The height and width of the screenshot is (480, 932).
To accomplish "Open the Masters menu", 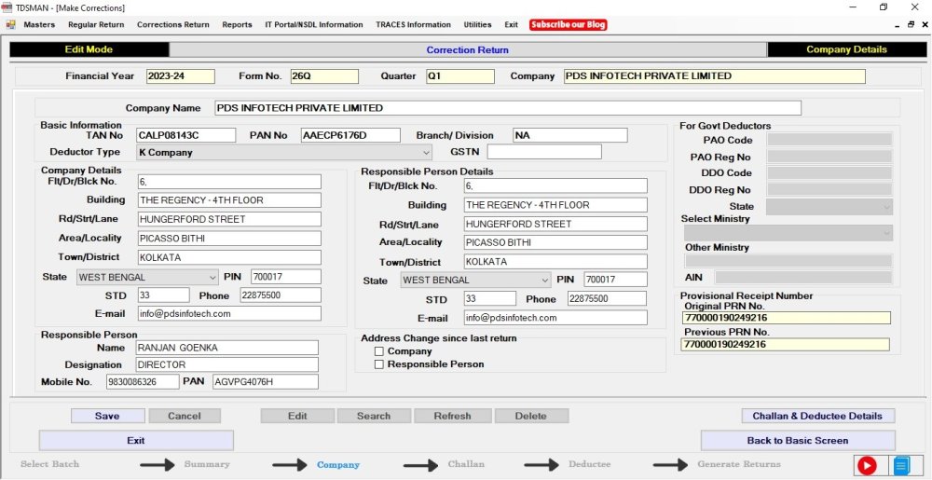I will click(39, 25).
